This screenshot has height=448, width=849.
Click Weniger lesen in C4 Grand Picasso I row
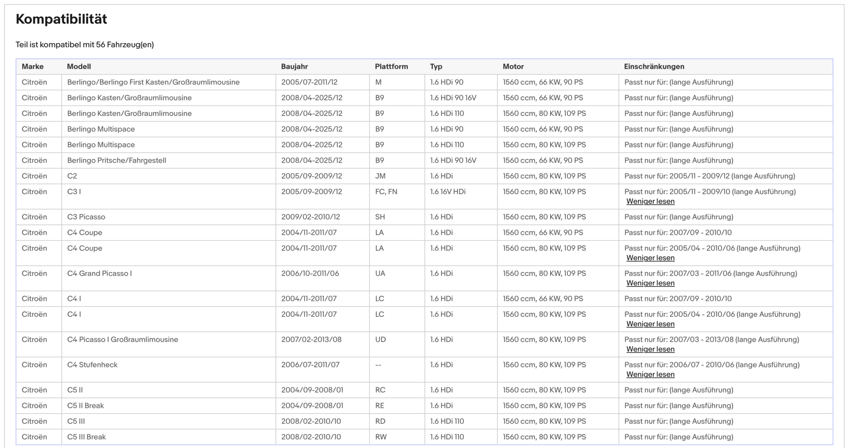coord(650,283)
